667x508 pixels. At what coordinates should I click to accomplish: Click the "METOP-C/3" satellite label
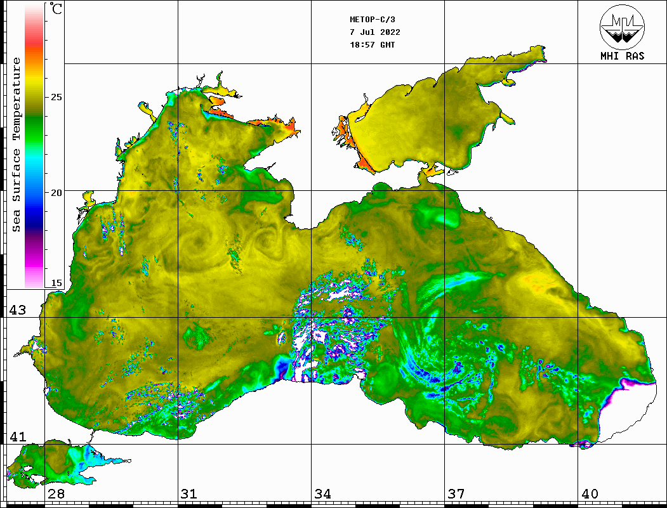click(x=373, y=20)
